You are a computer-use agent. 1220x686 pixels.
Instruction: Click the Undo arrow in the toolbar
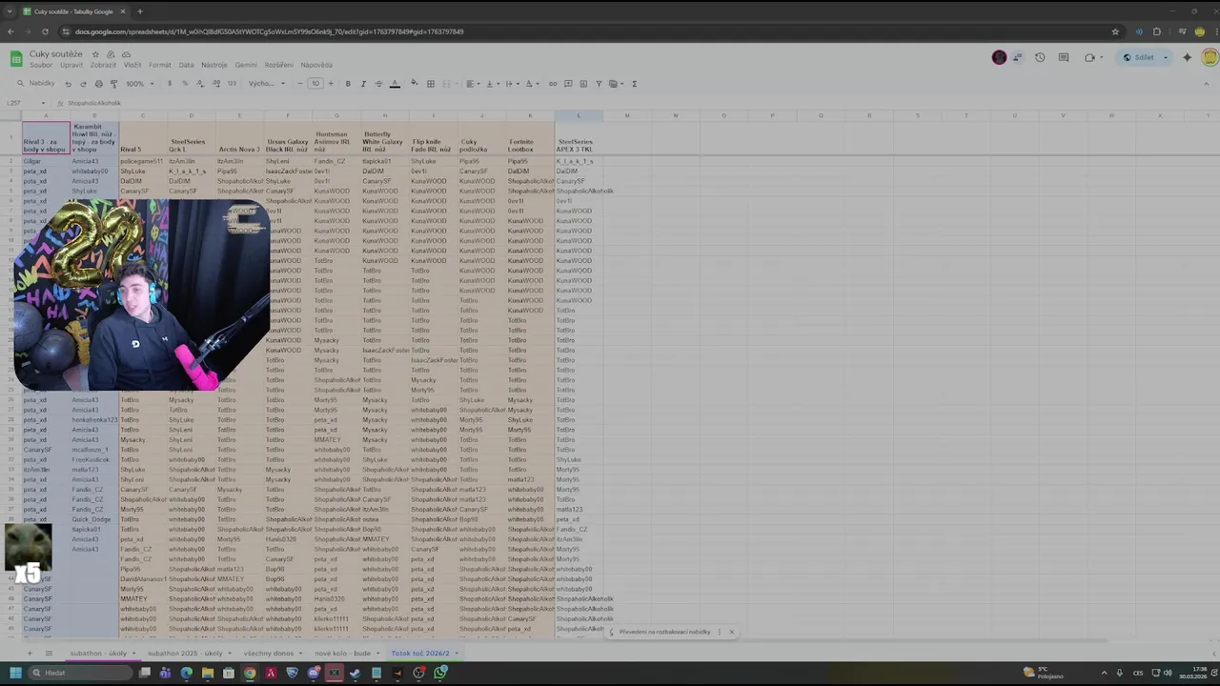point(68,84)
